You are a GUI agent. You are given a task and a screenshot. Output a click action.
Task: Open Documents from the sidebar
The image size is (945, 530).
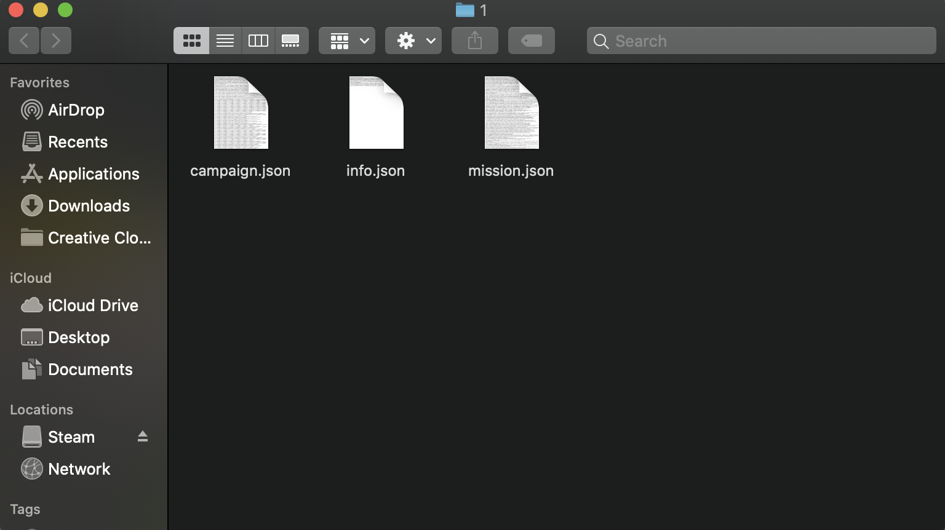coord(90,370)
